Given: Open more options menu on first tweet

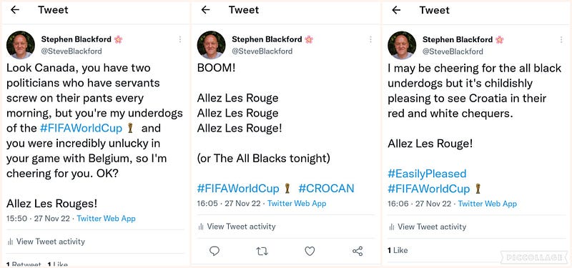Looking at the screenshot, I should click(180, 39).
